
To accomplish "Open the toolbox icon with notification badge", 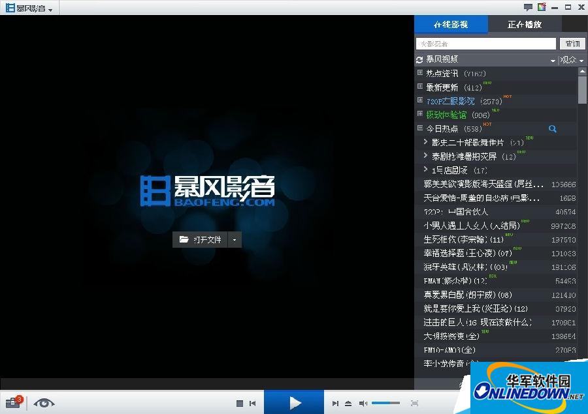I will click(x=14, y=402).
